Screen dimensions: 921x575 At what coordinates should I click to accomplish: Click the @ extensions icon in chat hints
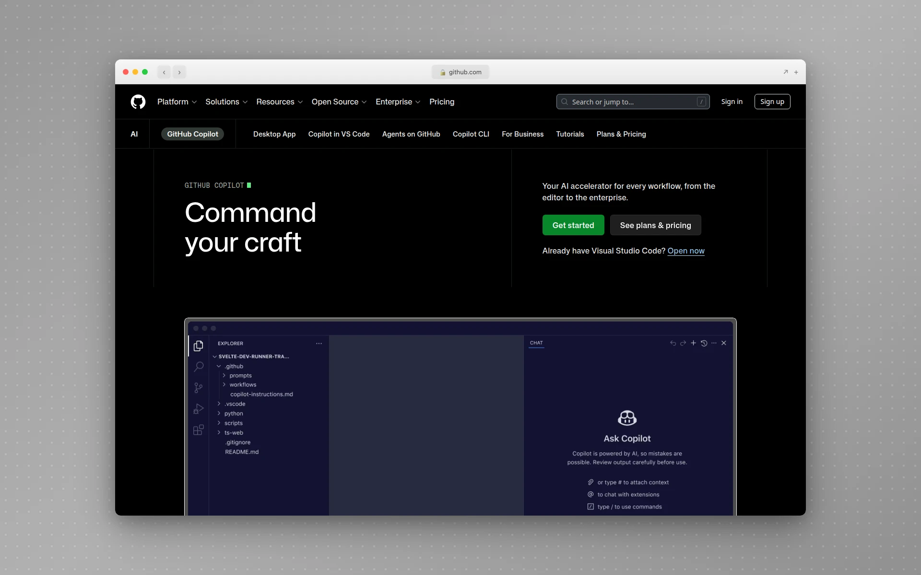click(x=590, y=494)
